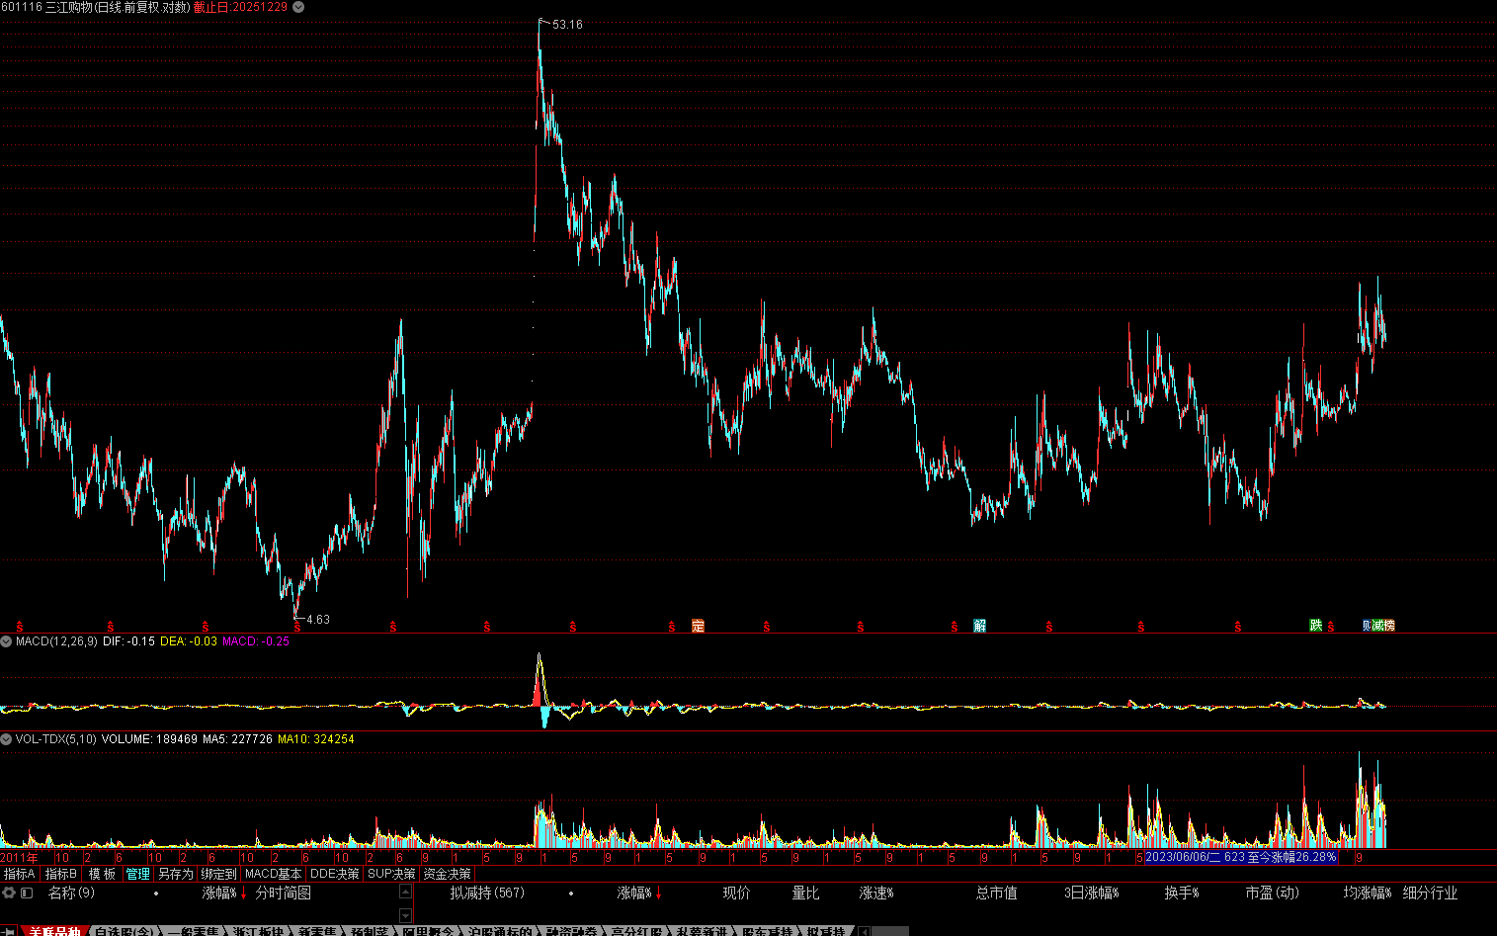Click the blue date range label 2023/06/06

tap(1240, 857)
